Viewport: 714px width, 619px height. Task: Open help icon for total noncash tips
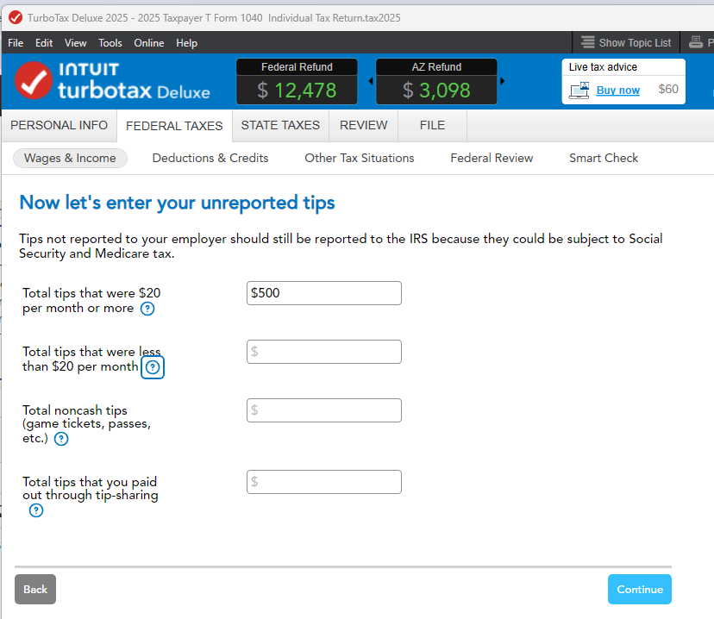[61, 439]
